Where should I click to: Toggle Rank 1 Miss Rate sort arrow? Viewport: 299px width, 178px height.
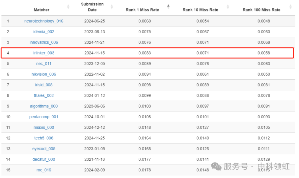point(168,7)
